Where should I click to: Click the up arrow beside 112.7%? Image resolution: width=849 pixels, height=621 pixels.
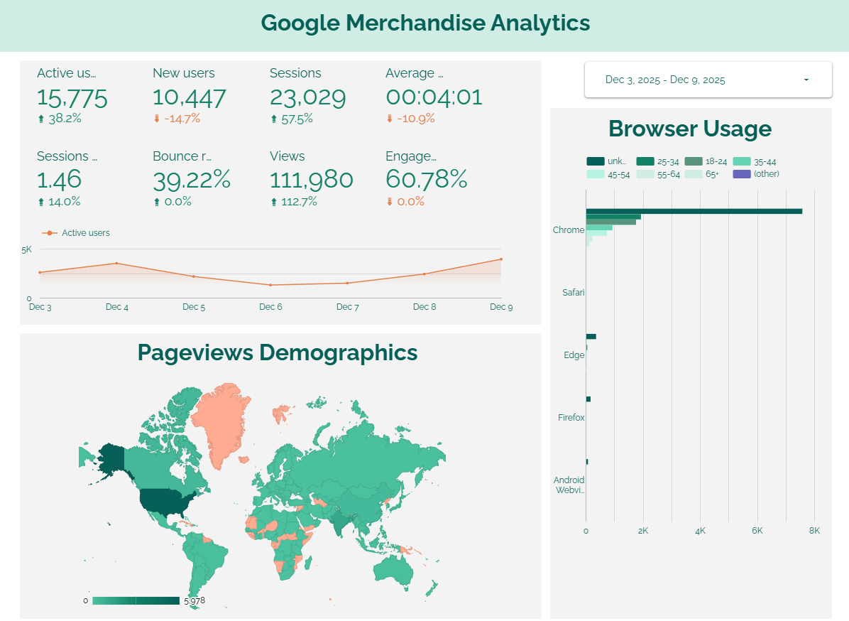273,202
